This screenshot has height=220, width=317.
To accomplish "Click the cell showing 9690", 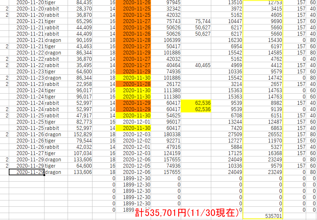I will [x=263, y=21].
